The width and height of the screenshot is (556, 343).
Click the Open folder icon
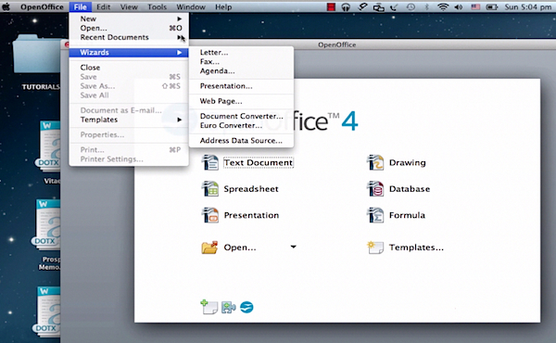click(x=209, y=248)
